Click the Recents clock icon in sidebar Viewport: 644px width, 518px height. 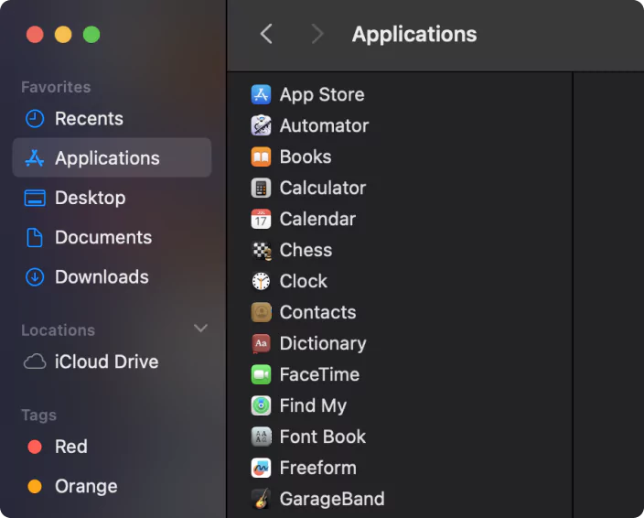pos(35,119)
